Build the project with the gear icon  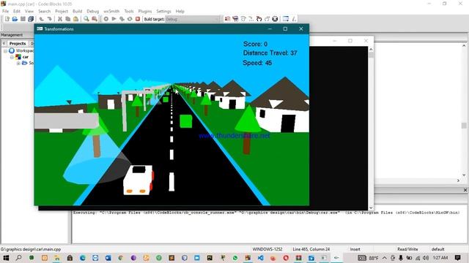[106, 19]
